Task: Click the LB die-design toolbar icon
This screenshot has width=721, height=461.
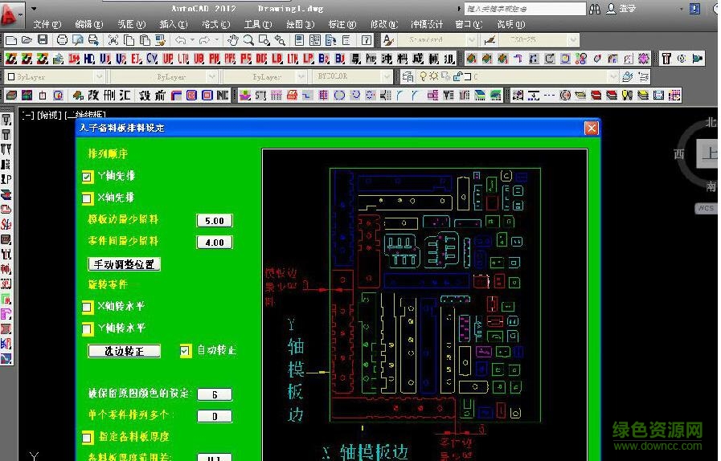Action: tap(277, 59)
